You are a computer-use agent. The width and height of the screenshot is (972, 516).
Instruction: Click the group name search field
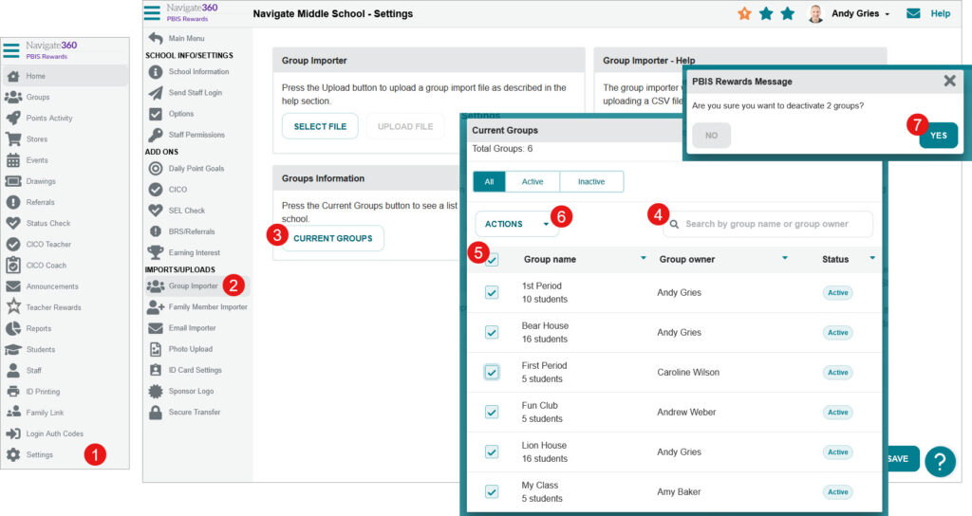pyautogui.click(x=768, y=224)
